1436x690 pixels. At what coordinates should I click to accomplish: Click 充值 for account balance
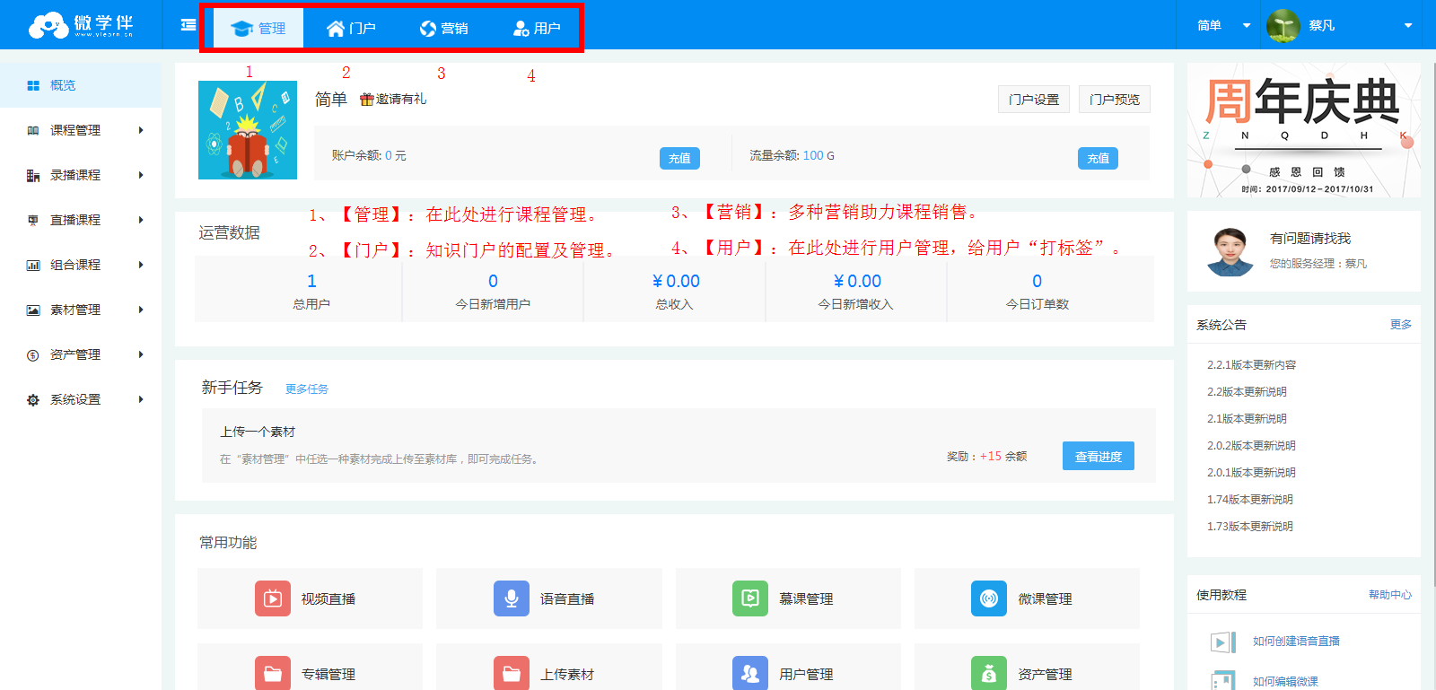tap(679, 158)
